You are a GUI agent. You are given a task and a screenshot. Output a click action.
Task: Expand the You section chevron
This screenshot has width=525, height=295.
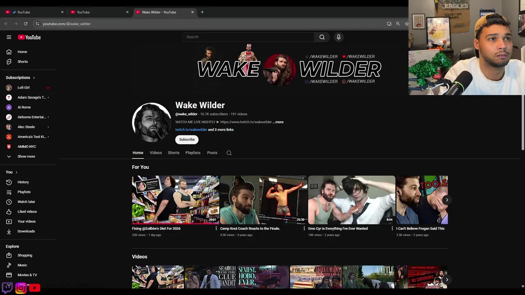[x=16, y=172]
